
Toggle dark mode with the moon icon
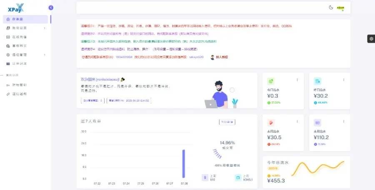[331, 7]
